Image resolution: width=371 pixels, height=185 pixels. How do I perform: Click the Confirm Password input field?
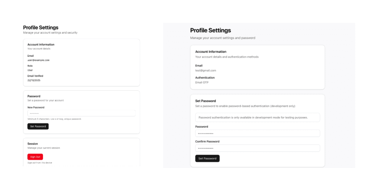point(257,148)
